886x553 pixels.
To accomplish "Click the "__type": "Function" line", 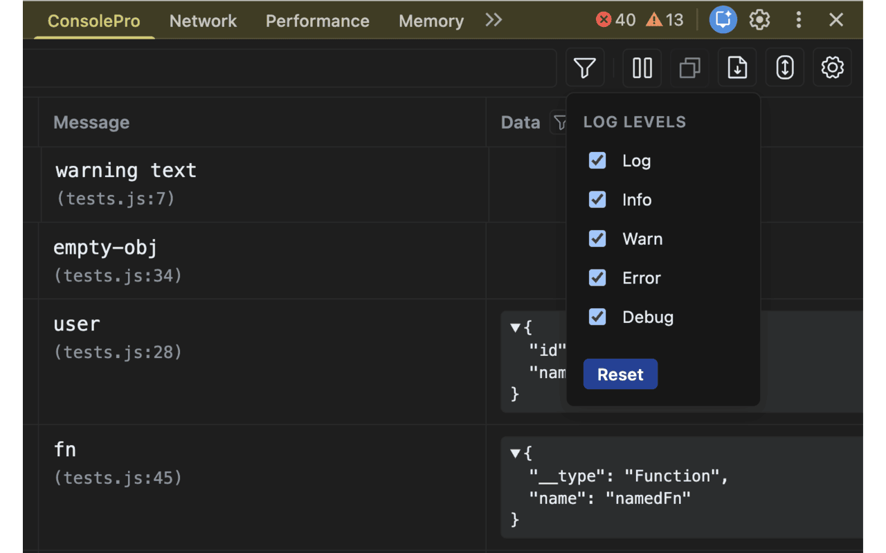I will pyautogui.click(x=629, y=476).
